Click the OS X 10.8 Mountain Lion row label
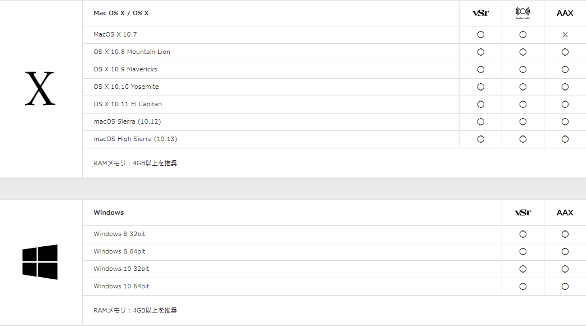This screenshot has width=586, height=326. click(x=132, y=52)
